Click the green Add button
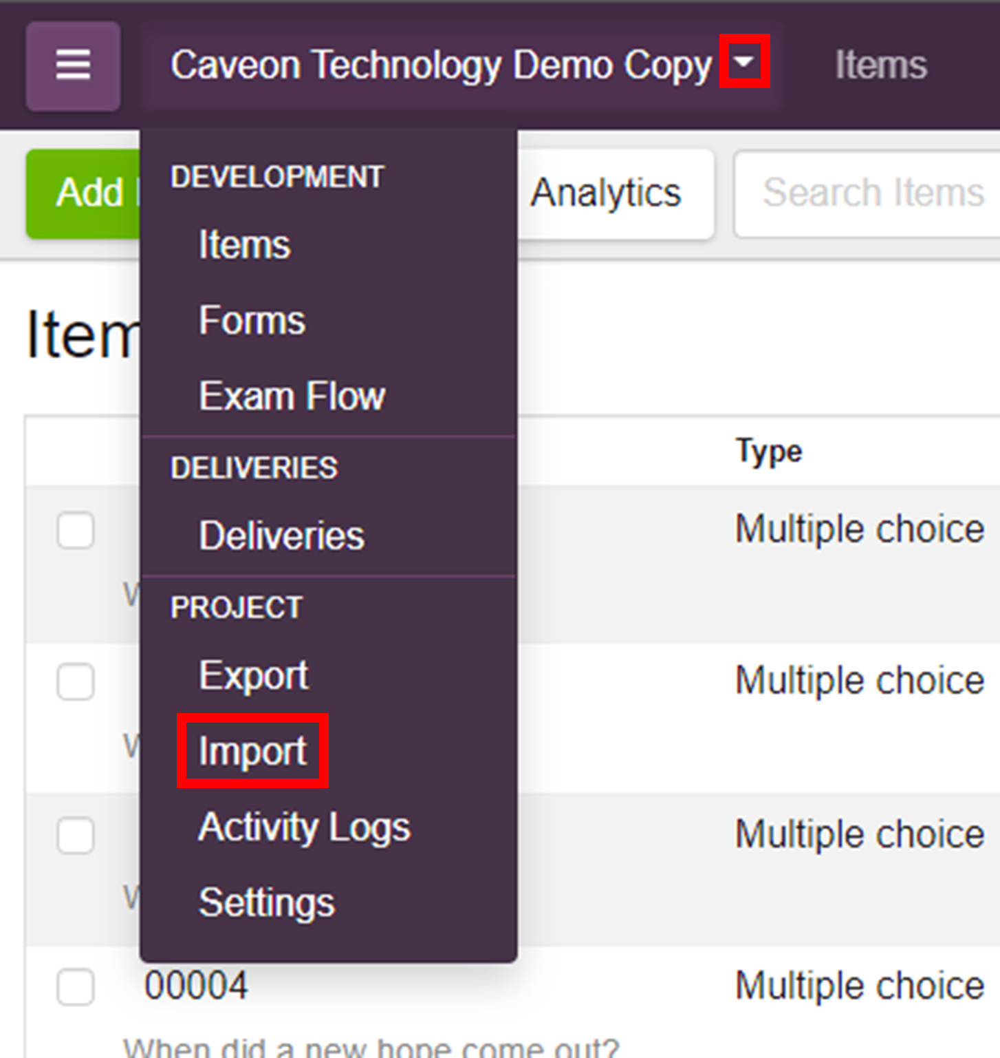 coord(83,193)
